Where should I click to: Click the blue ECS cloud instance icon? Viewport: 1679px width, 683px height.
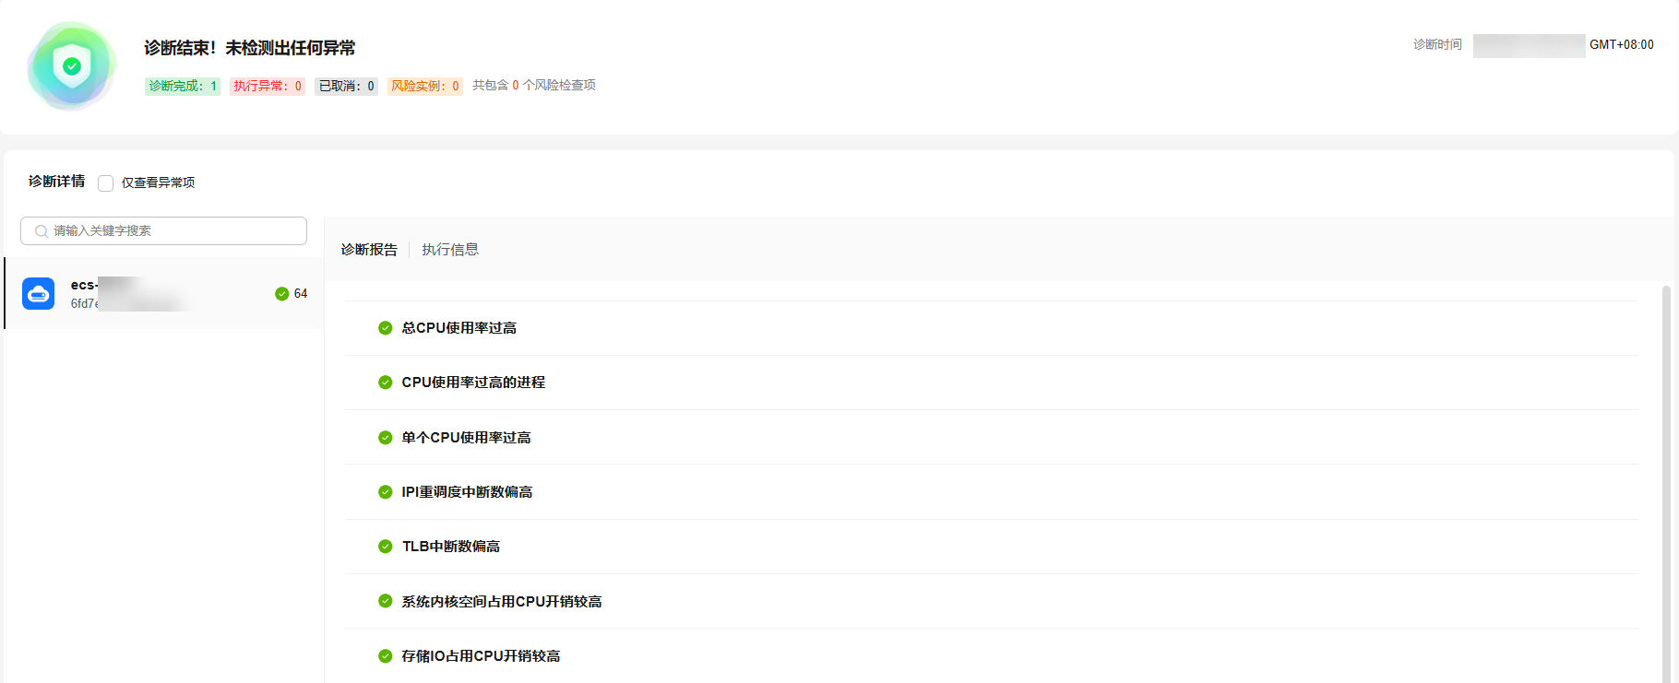tap(39, 293)
